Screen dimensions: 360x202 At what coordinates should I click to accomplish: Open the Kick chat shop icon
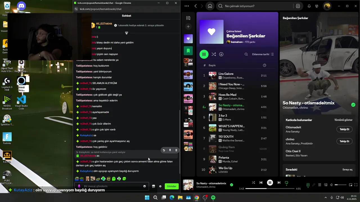[x=154, y=186]
